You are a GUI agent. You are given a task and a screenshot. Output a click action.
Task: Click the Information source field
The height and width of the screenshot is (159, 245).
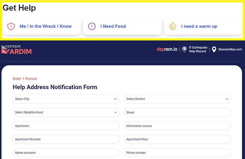177,126
